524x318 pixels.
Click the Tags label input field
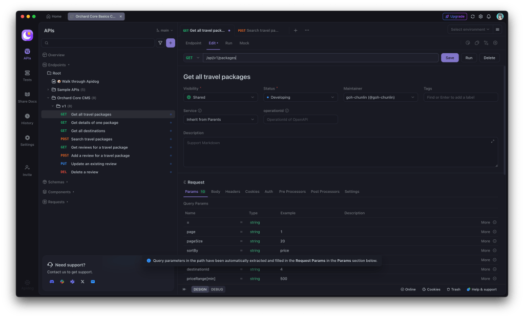[460, 97]
